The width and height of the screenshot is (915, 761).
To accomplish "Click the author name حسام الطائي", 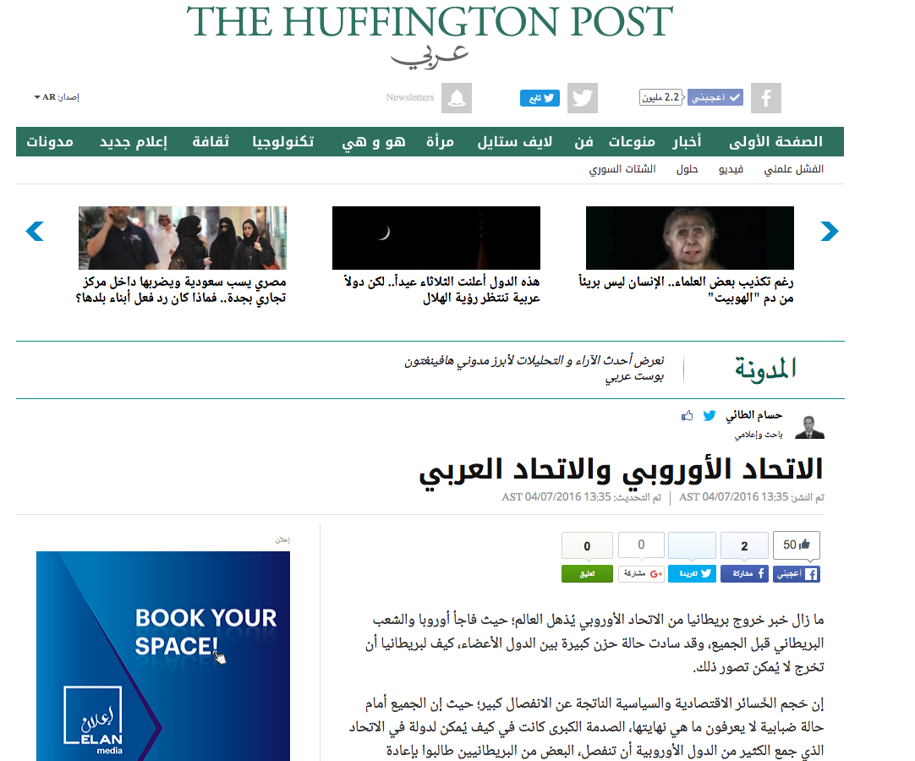I will coord(754,415).
